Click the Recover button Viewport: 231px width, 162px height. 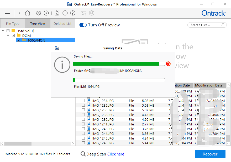(x=210, y=154)
